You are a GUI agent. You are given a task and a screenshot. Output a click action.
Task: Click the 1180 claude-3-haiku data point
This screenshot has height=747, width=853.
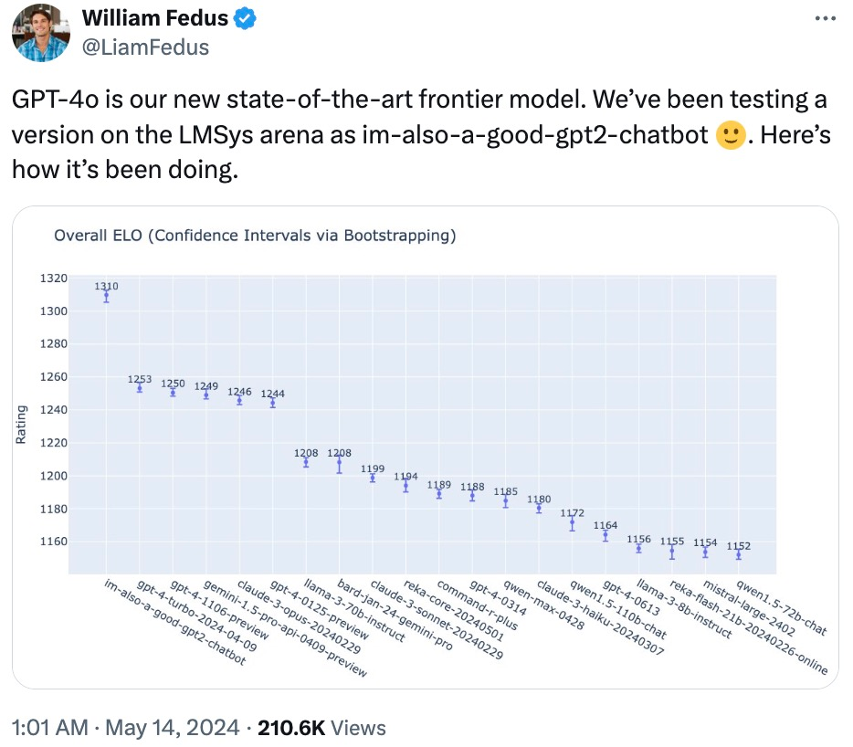(539, 509)
